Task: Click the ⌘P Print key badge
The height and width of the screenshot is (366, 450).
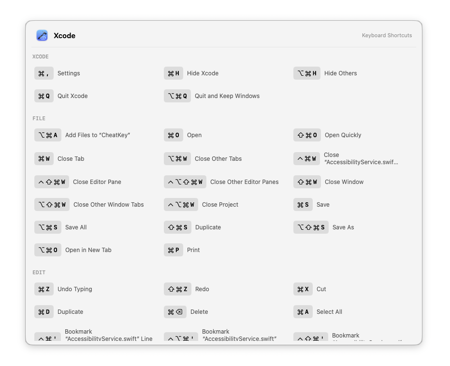Action: [x=174, y=250]
